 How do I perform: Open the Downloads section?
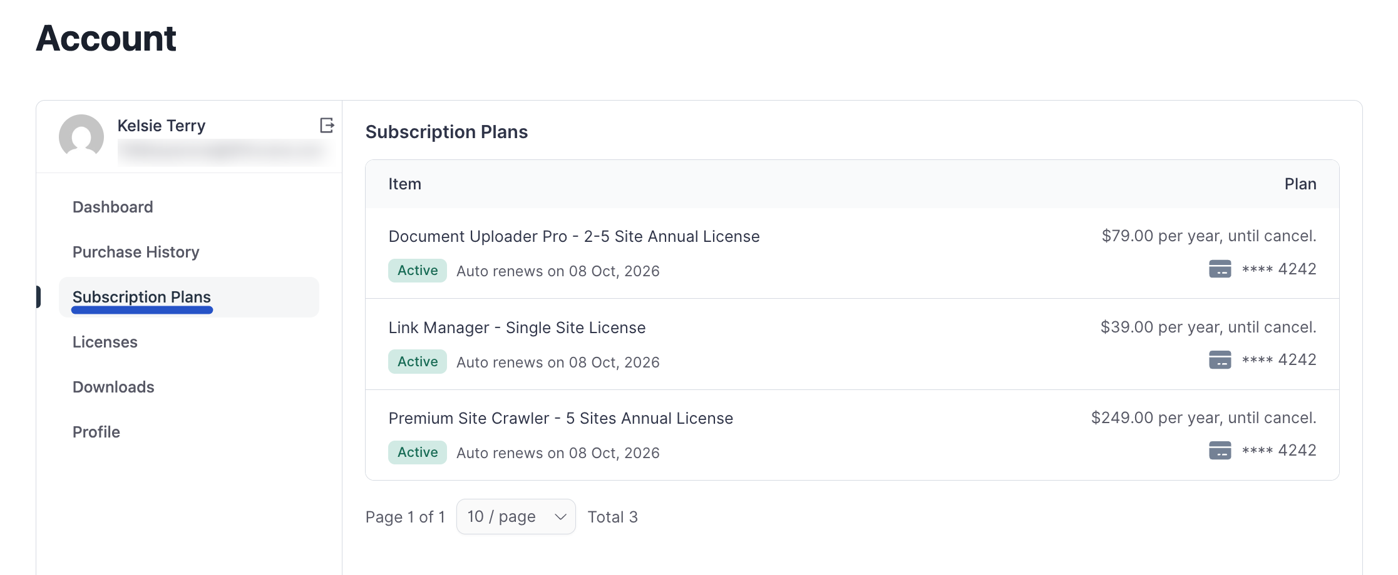point(113,387)
